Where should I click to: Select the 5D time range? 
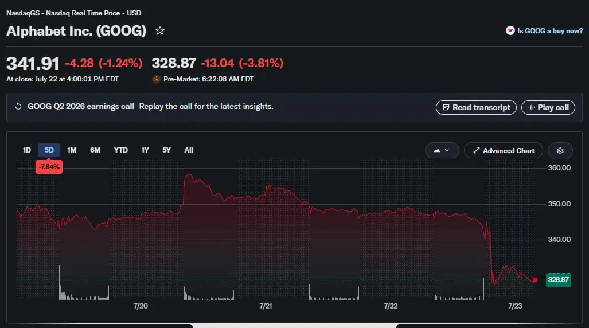coord(49,150)
